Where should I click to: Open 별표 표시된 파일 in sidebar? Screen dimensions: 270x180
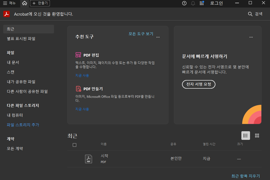click(21, 39)
